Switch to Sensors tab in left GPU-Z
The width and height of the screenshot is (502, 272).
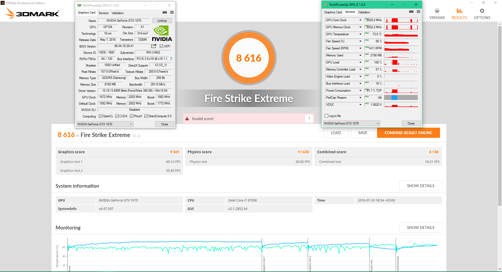pos(103,13)
